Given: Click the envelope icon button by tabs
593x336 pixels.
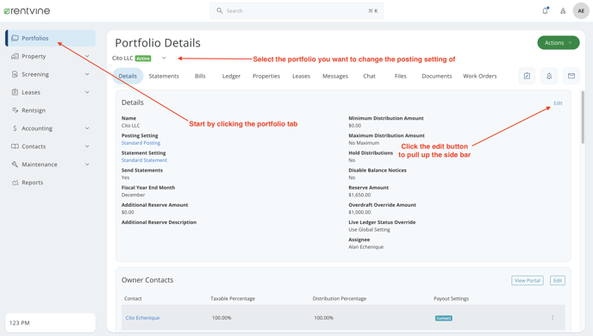Looking at the screenshot, I should [x=571, y=76].
